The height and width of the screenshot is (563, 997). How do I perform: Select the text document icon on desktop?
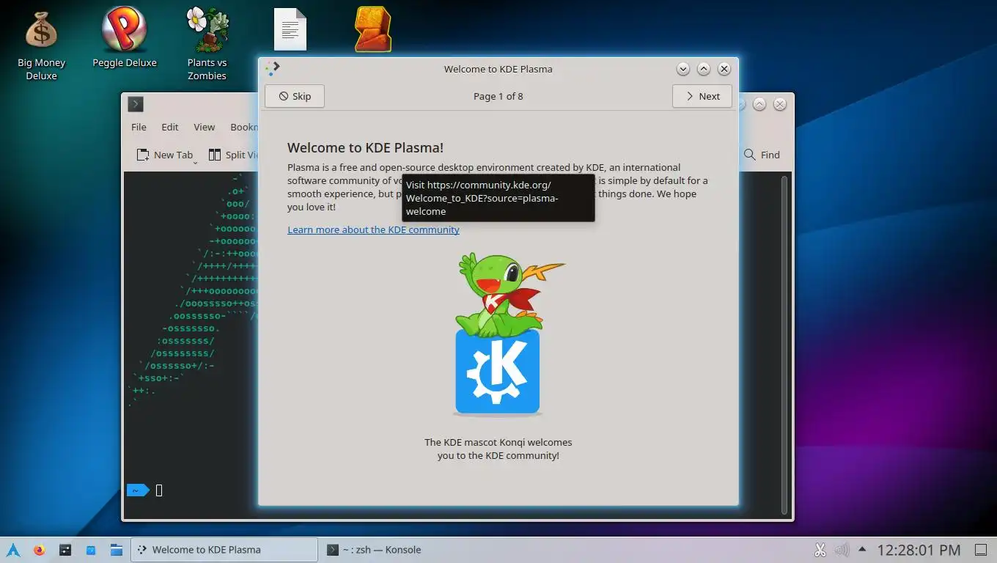point(290,30)
